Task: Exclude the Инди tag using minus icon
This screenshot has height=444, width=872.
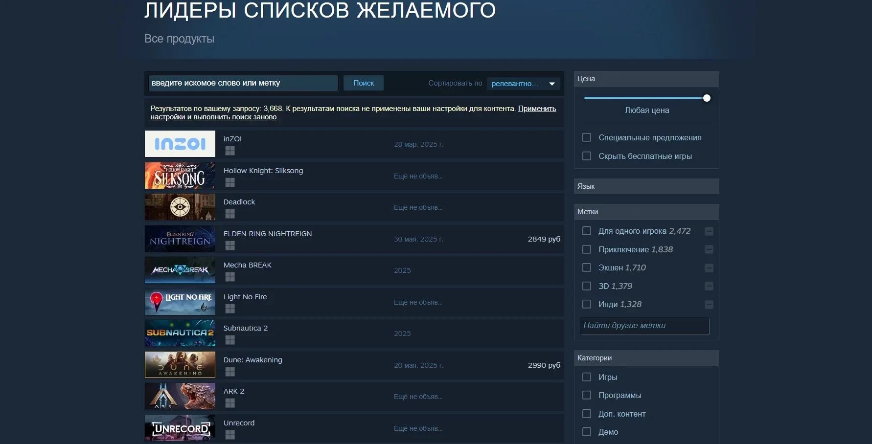Action: point(709,305)
